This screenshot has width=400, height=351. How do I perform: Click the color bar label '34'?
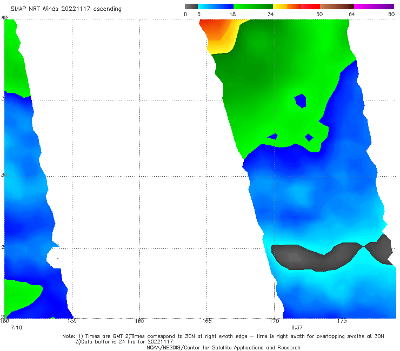[271, 15]
